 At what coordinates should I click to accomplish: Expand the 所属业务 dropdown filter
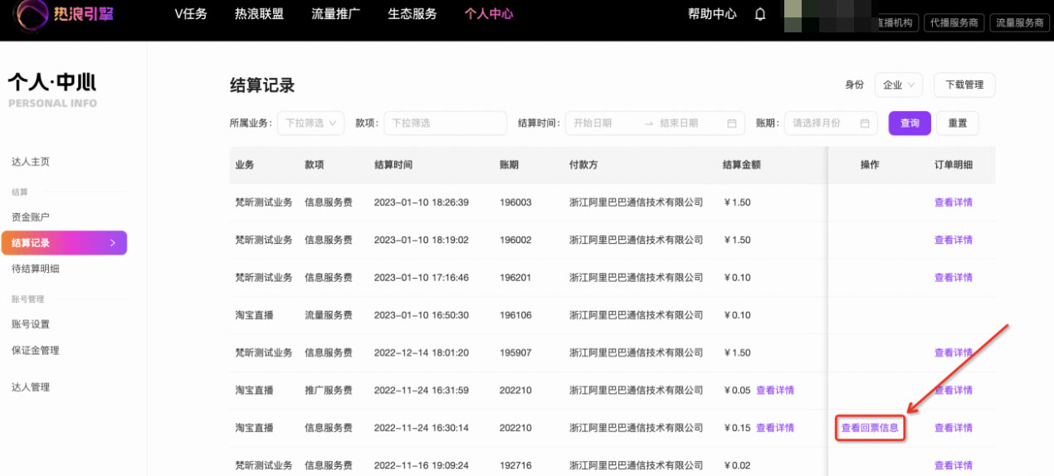click(x=310, y=124)
